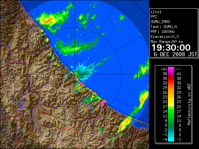The width and height of the screenshot is (199, 149).
Task: Pick the magenta >41 dBZ color swatch
Action: (x=171, y=69)
